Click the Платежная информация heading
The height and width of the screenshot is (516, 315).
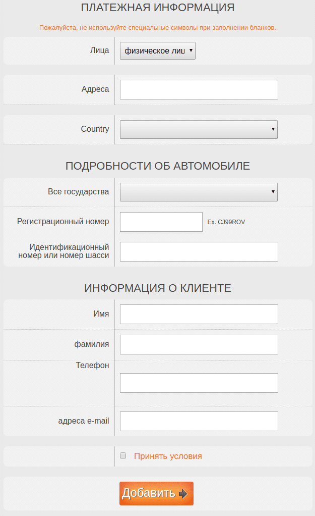158,8
